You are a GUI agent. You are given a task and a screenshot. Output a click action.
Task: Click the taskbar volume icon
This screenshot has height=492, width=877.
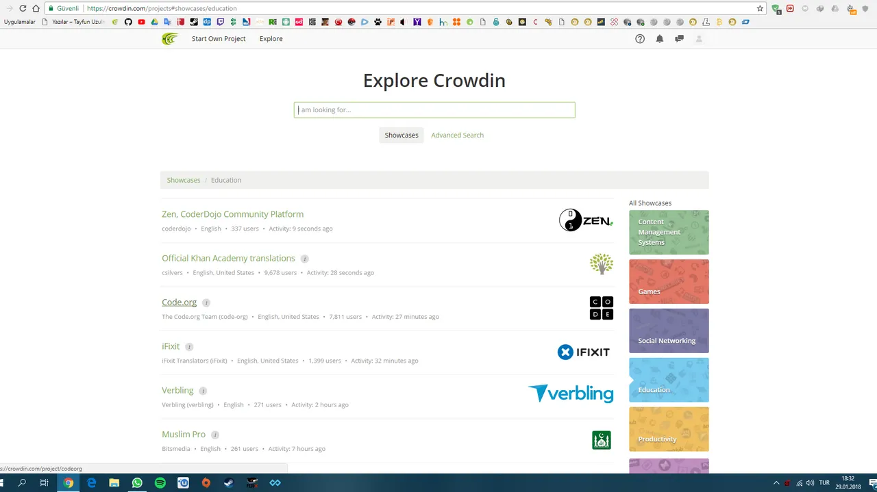point(811,483)
